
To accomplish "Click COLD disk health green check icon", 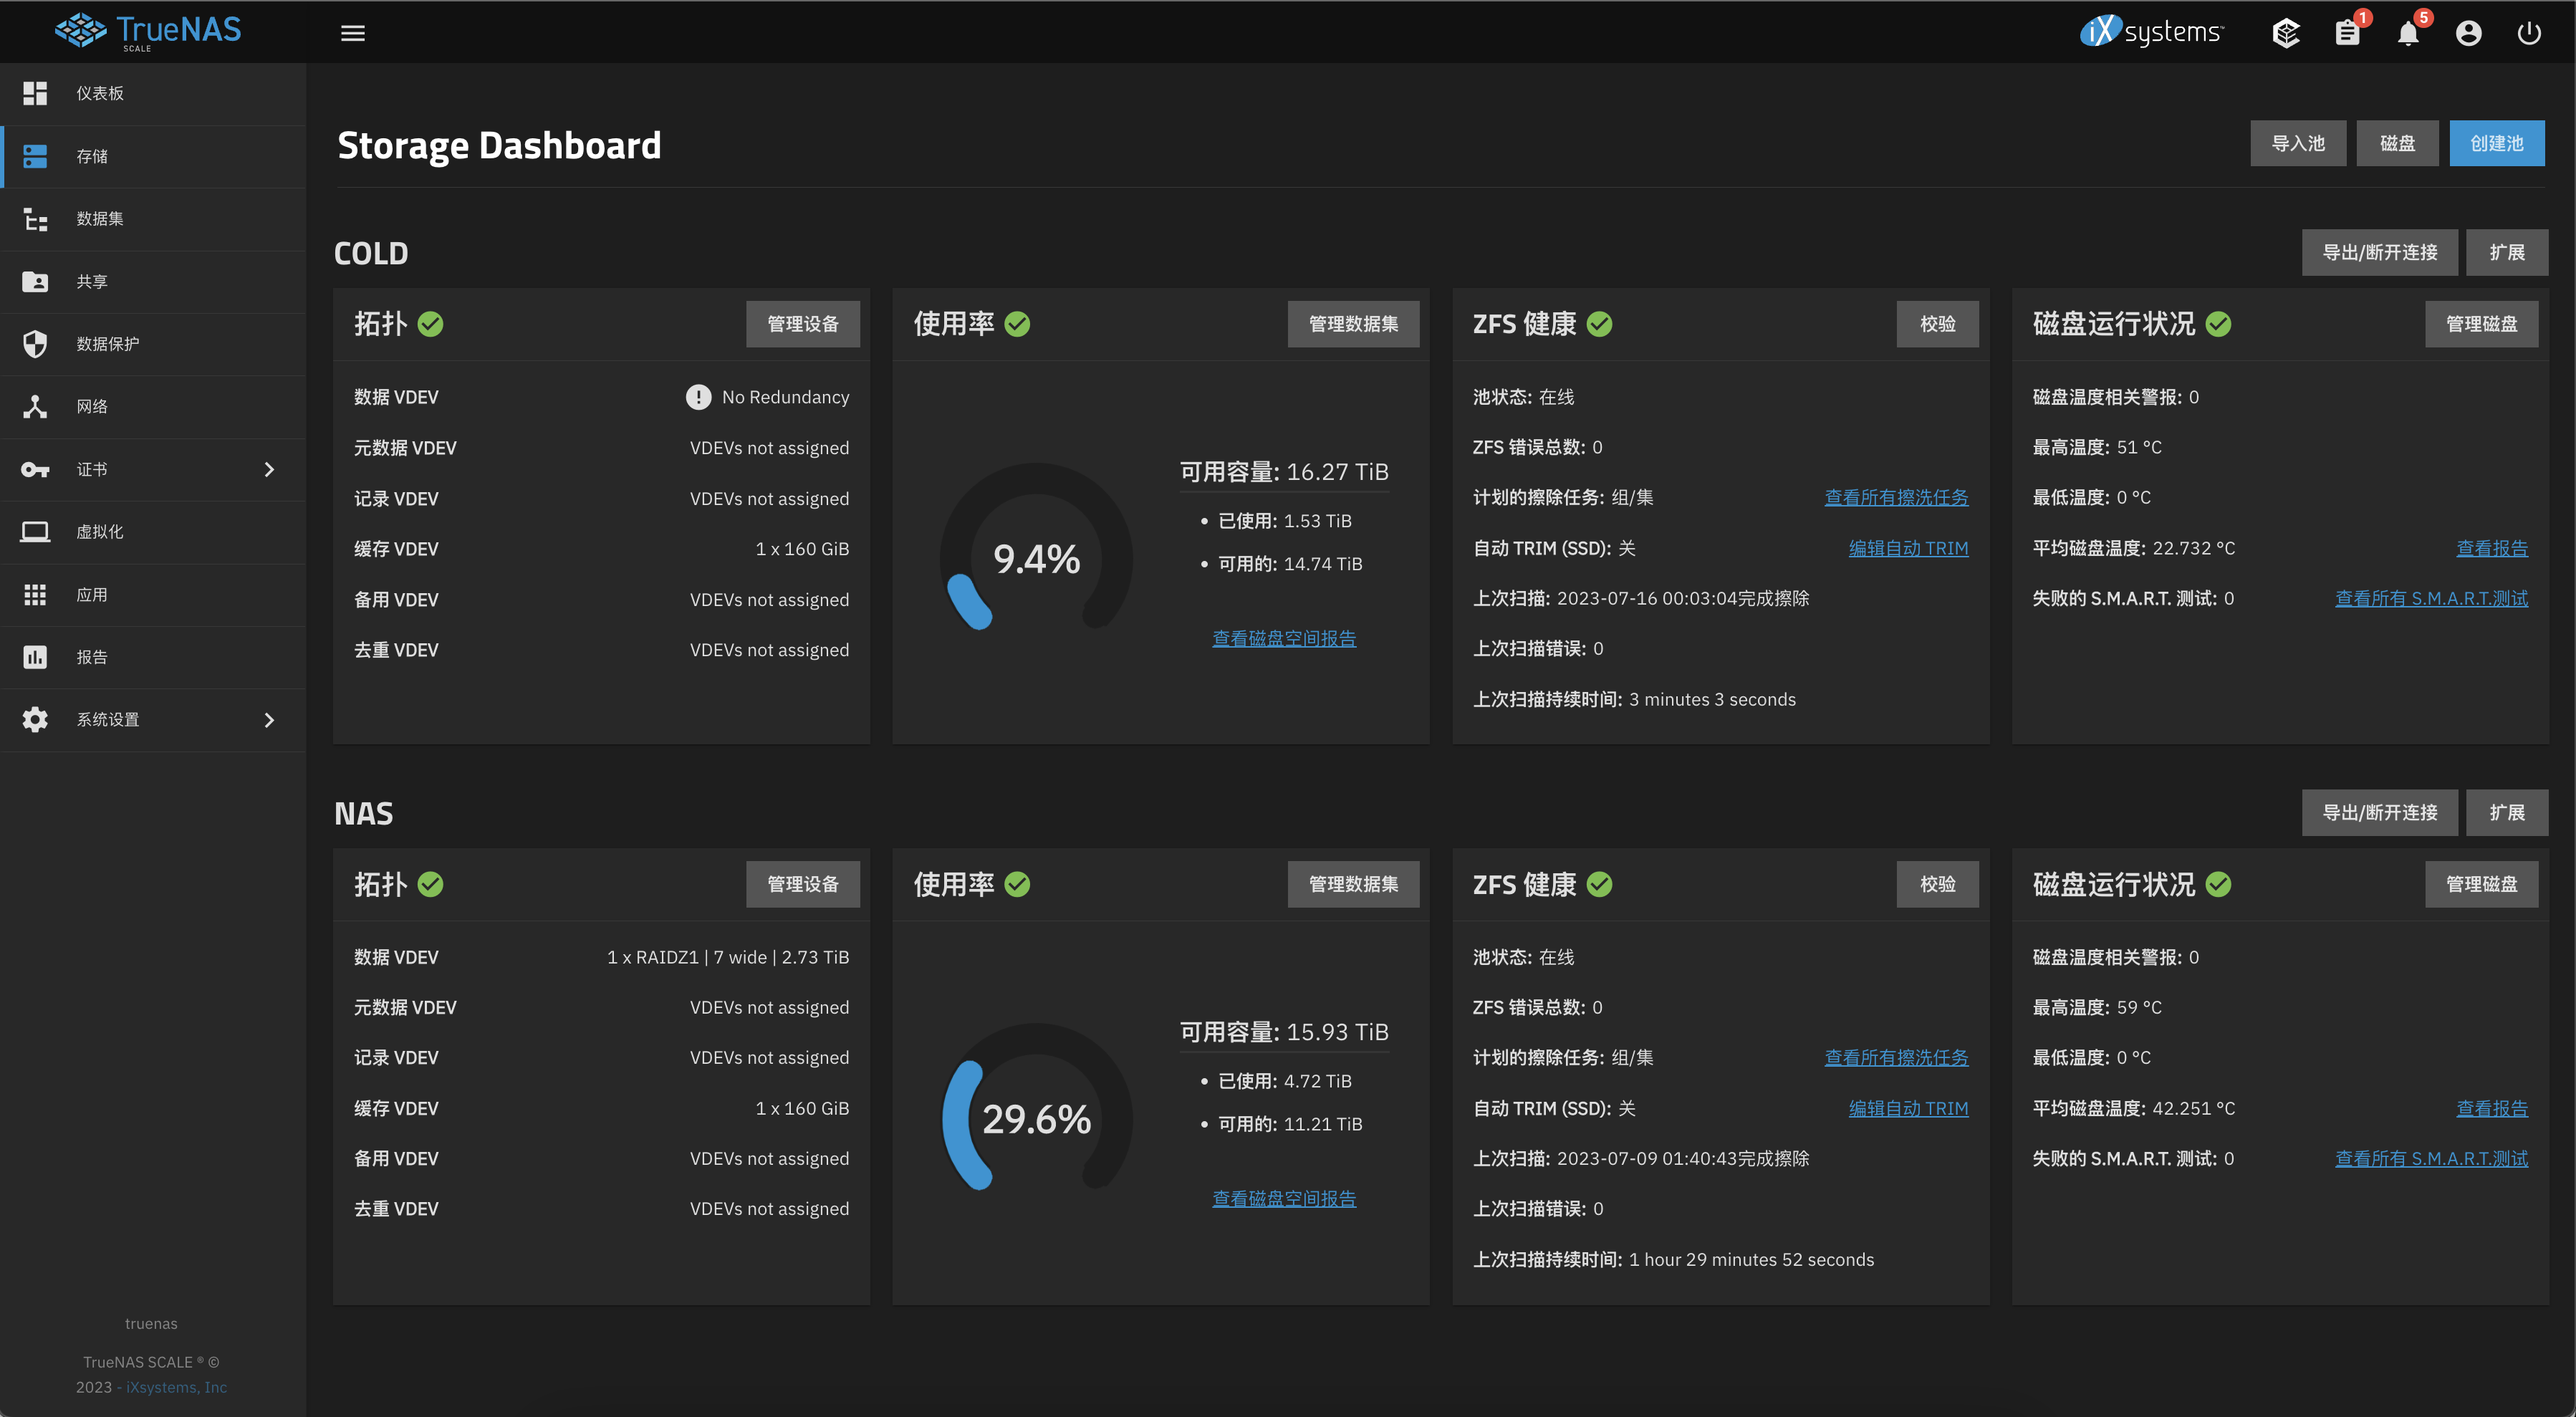I will [x=2218, y=324].
